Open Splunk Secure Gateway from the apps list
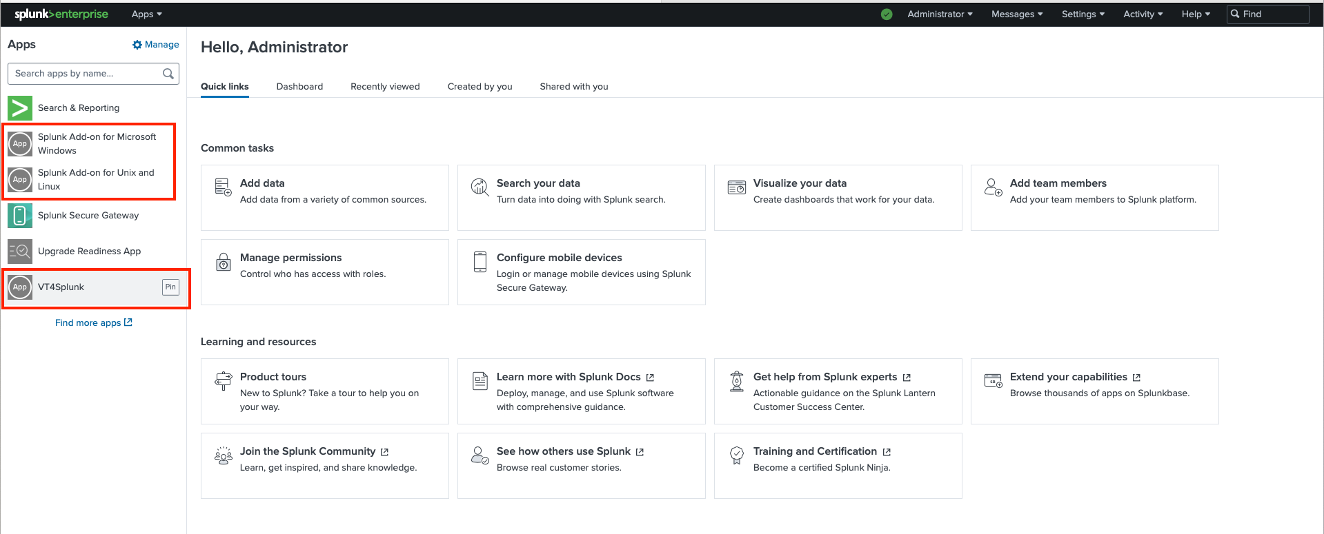This screenshot has height=534, width=1324. pos(88,216)
